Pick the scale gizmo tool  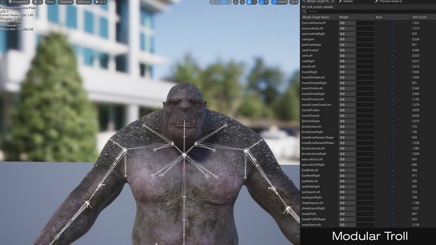tap(229, 2)
